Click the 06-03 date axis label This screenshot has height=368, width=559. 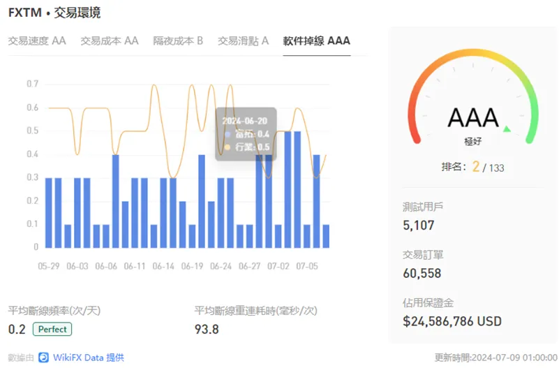click(x=77, y=266)
